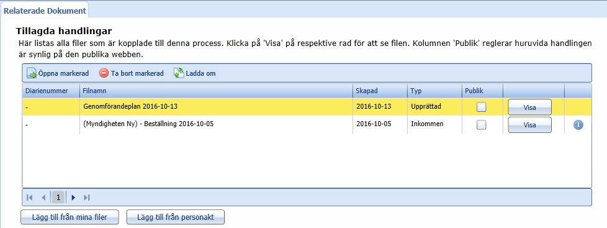Click the green Ladda om refresh icon
Image resolution: width=607 pixels, height=228 pixels.
point(179,73)
